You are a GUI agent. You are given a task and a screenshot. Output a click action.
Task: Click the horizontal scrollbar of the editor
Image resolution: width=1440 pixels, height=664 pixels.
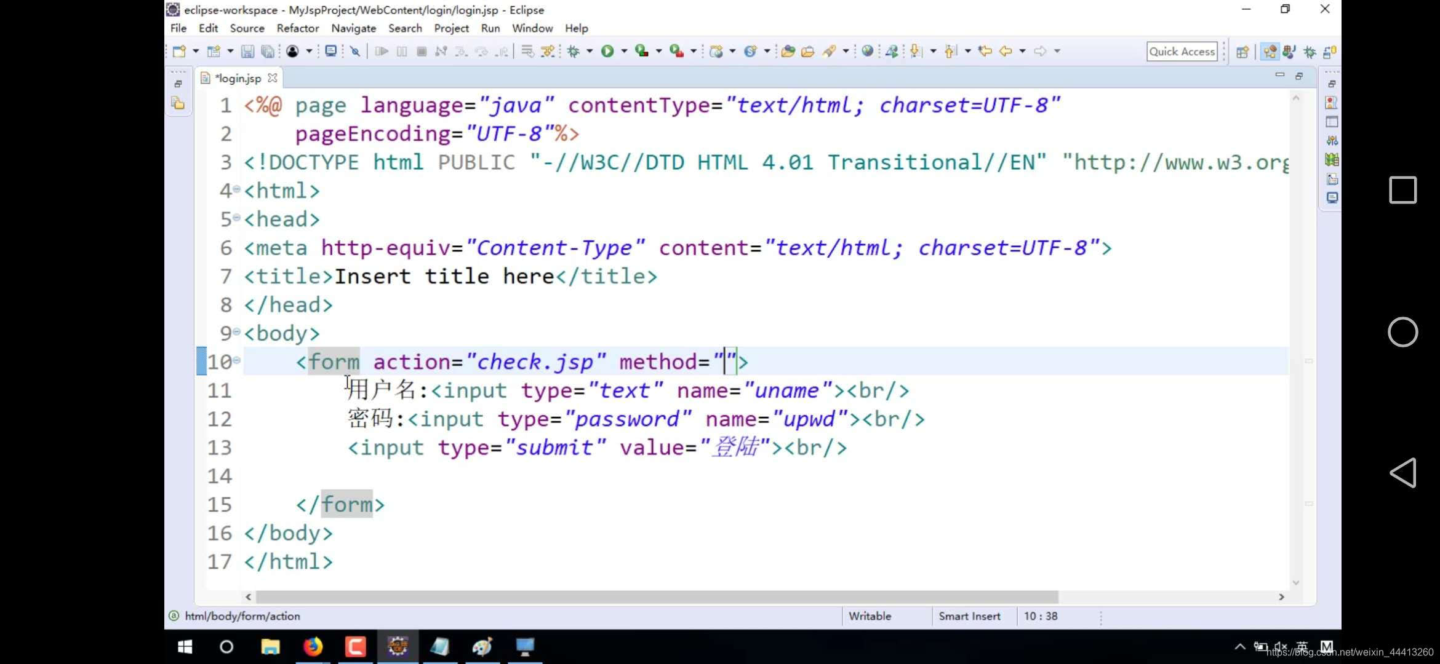pyautogui.click(x=657, y=597)
